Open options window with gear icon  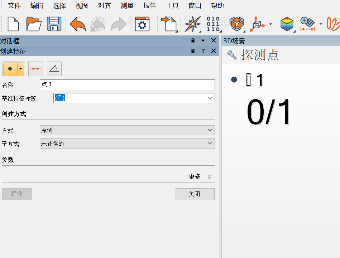(142, 24)
